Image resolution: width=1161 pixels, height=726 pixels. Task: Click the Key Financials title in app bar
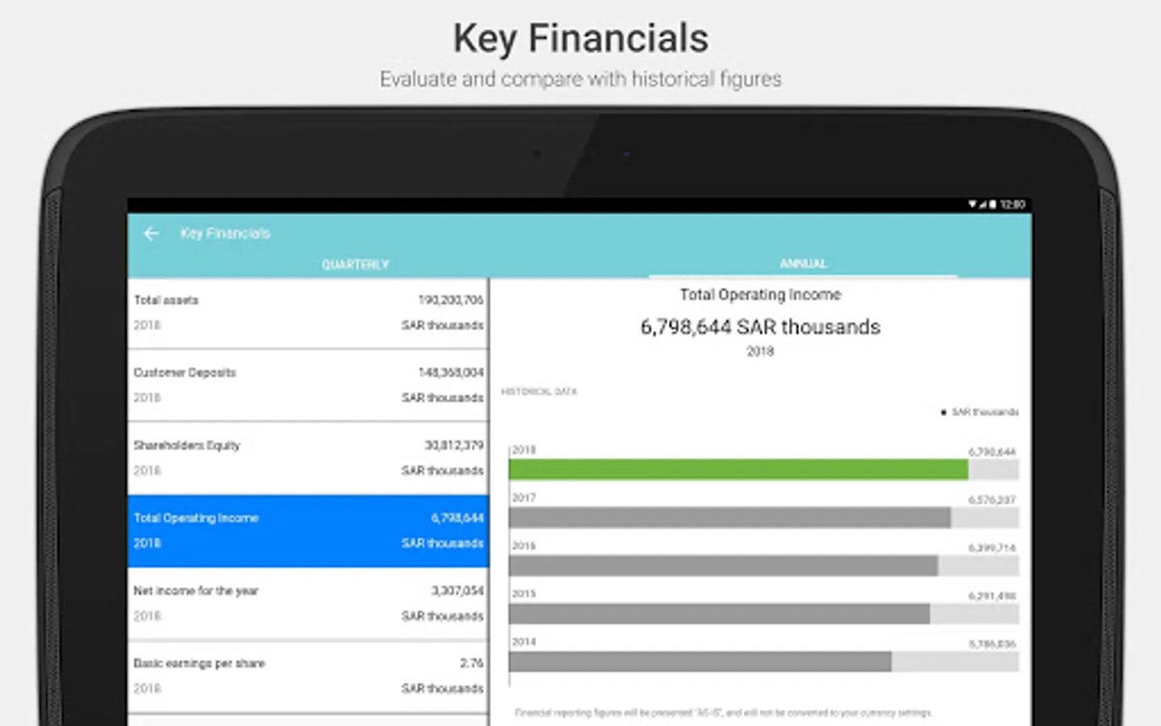point(225,233)
